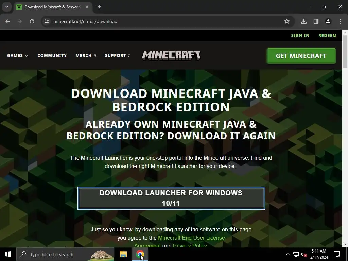The height and width of the screenshot is (261, 348).
Task: Go back to the previous page
Action: point(7,21)
